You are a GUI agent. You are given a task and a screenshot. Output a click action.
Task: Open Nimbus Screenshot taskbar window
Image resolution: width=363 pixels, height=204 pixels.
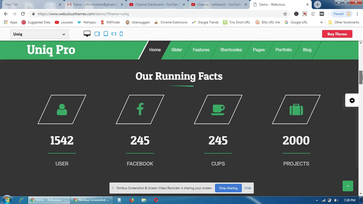tap(91, 200)
